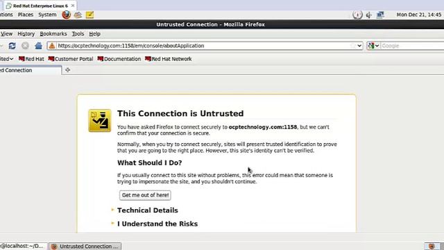This screenshot has height=250, width=444.
Task: Open the Most Visited bookmarks dropdown
Action: tap(6, 59)
